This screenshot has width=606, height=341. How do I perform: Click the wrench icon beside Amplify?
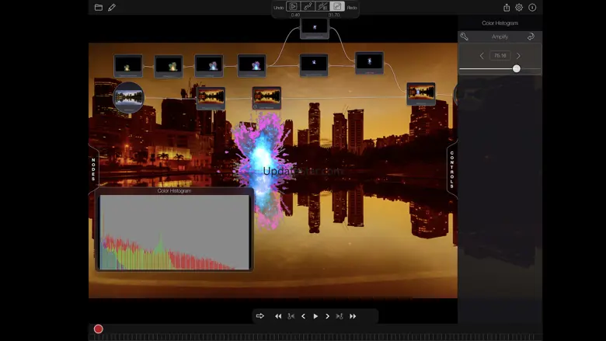(464, 37)
